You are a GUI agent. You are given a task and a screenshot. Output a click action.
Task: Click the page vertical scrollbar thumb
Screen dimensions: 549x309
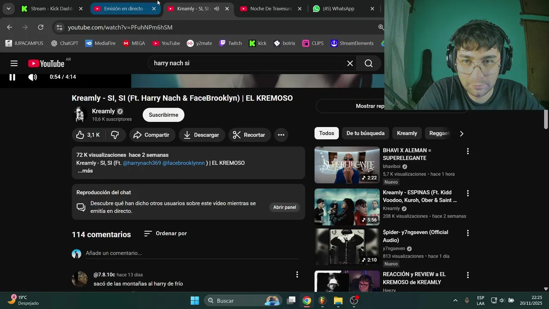click(546, 119)
